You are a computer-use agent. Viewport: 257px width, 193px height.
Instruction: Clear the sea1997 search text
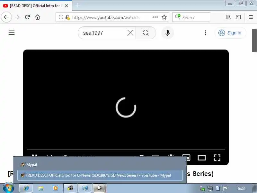pyautogui.click(x=130, y=33)
